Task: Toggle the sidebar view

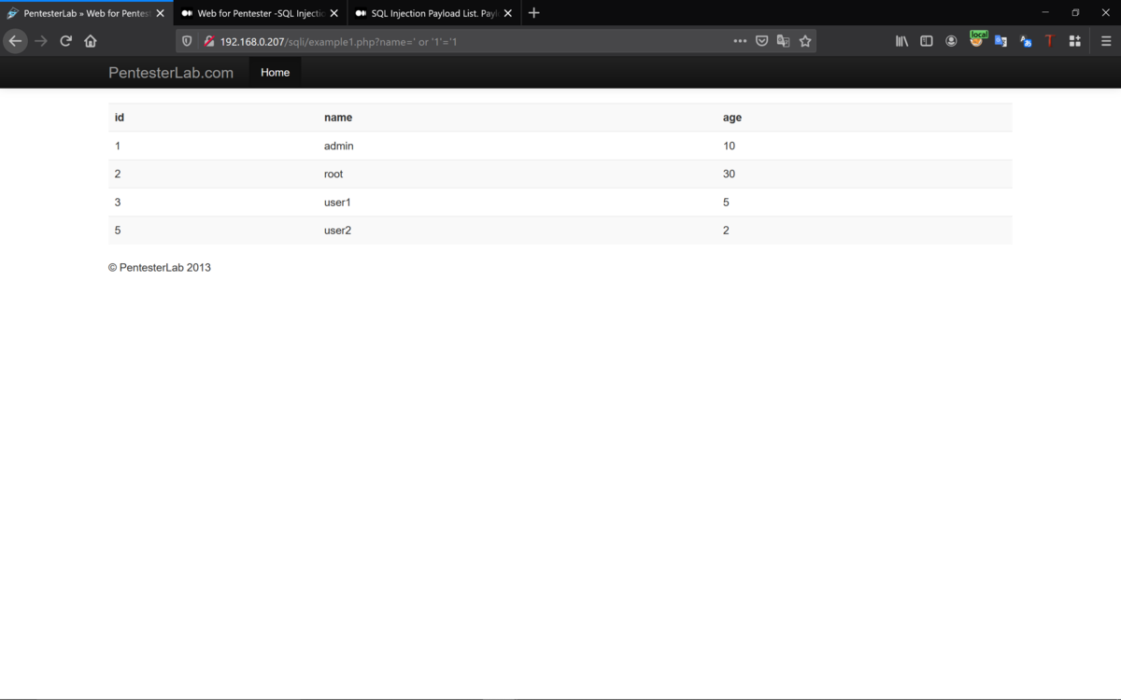Action: [927, 41]
